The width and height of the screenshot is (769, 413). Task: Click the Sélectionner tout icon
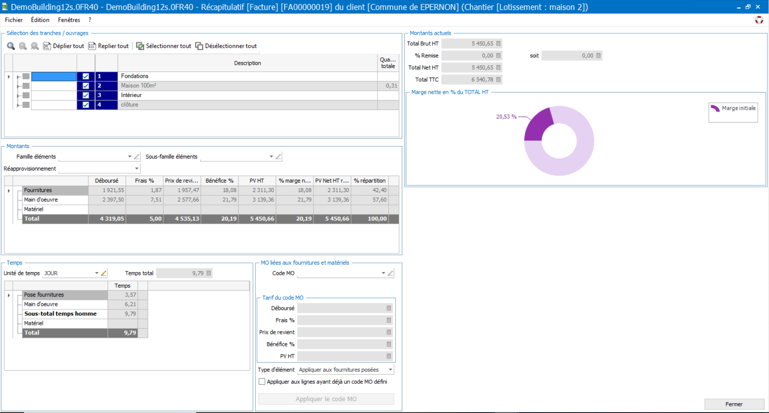(140, 46)
